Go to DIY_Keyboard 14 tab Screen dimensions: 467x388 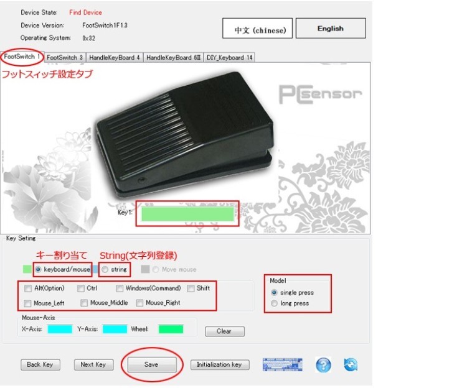click(229, 57)
